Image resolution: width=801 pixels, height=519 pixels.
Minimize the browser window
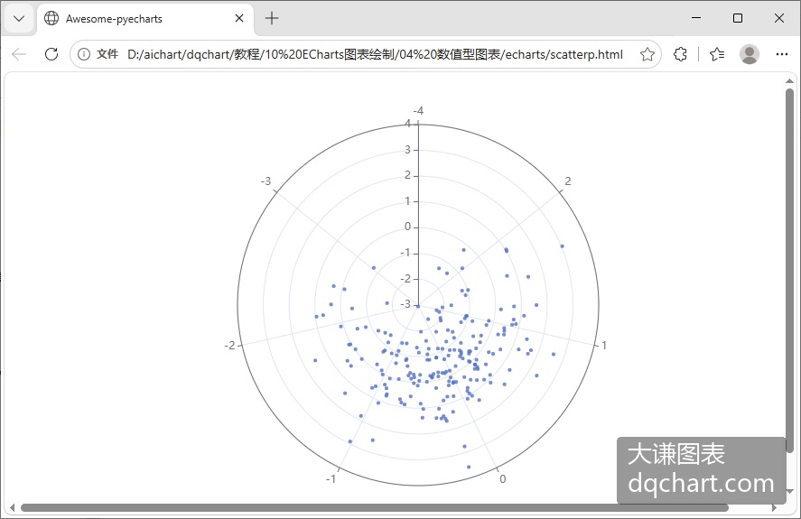click(695, 18)
